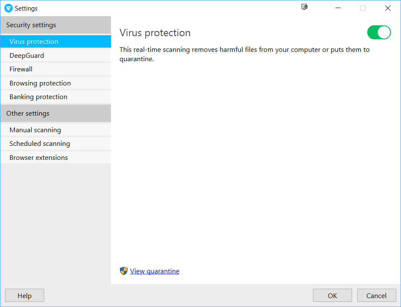Click the small monitor icon in title bar
The width and height of the screenshot is (401, 307).
304,7
